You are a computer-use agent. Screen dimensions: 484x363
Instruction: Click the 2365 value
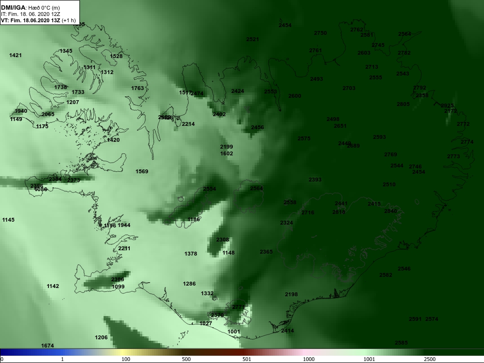click(x=266, y=252)
